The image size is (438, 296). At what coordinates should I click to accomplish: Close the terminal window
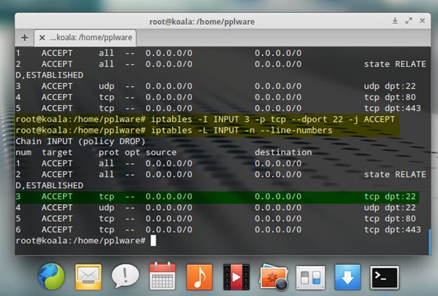coord(423,21)
